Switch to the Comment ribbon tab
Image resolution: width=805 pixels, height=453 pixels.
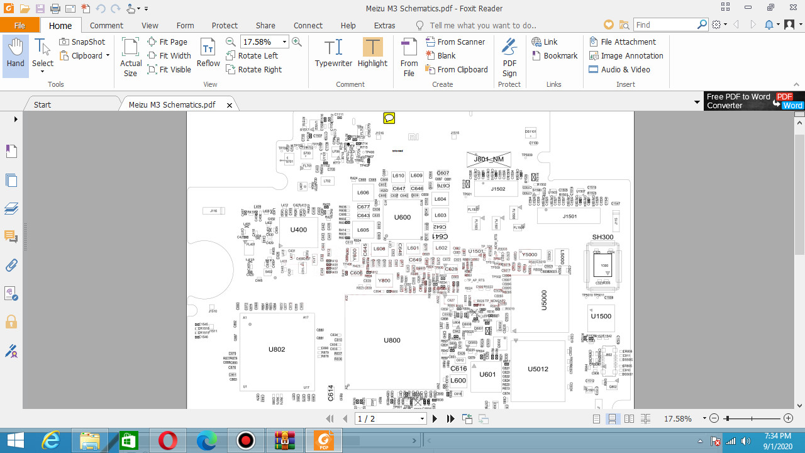click(106, 25)
